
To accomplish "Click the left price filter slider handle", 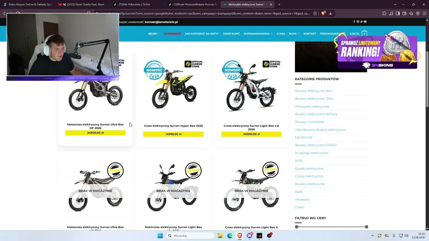I will (x=297, y=227).
